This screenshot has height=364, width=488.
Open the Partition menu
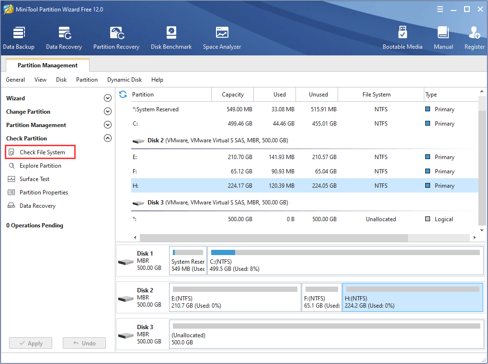87,80
